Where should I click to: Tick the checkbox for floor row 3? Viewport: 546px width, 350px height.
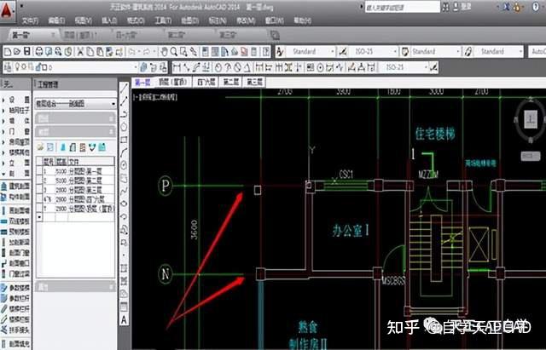pos(39,190)
